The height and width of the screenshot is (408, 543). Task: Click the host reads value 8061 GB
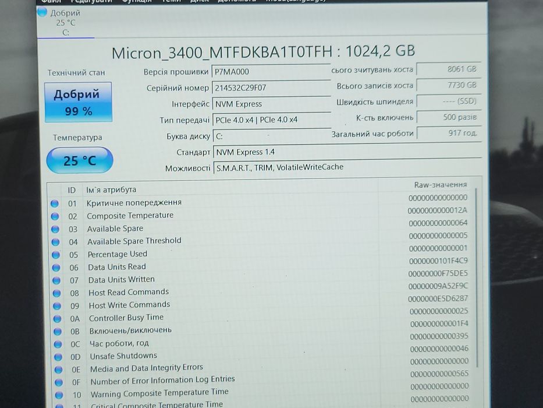pos(449,69)
